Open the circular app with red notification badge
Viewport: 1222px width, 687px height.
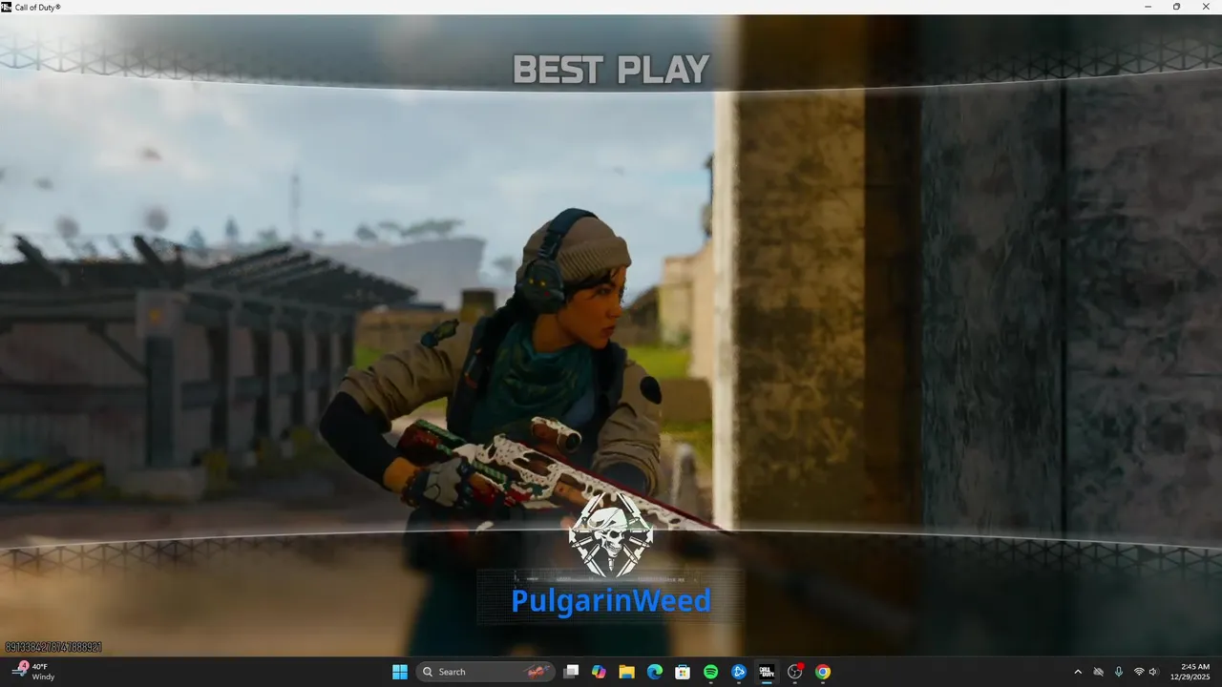[x=795, y=672]
